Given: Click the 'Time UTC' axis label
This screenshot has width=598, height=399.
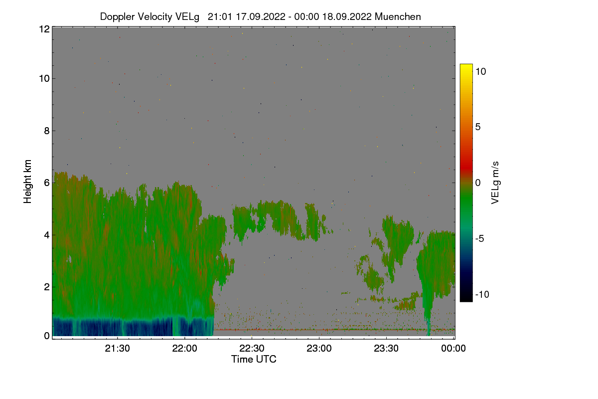Looking at the screenshot, I should click(254, 359).
